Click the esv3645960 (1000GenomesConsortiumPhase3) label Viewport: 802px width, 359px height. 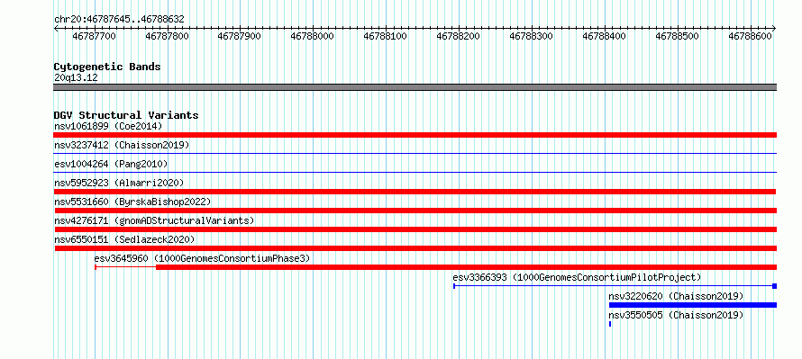point(203,258)
